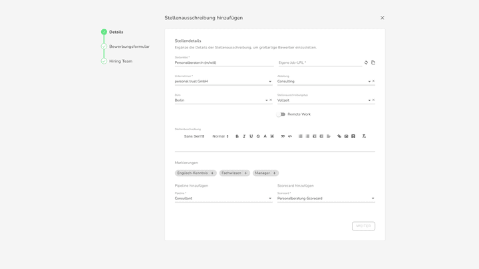Insert a blockquote in the description
The width and height of the screenshot is (479, 269).
tap(283, 136)
